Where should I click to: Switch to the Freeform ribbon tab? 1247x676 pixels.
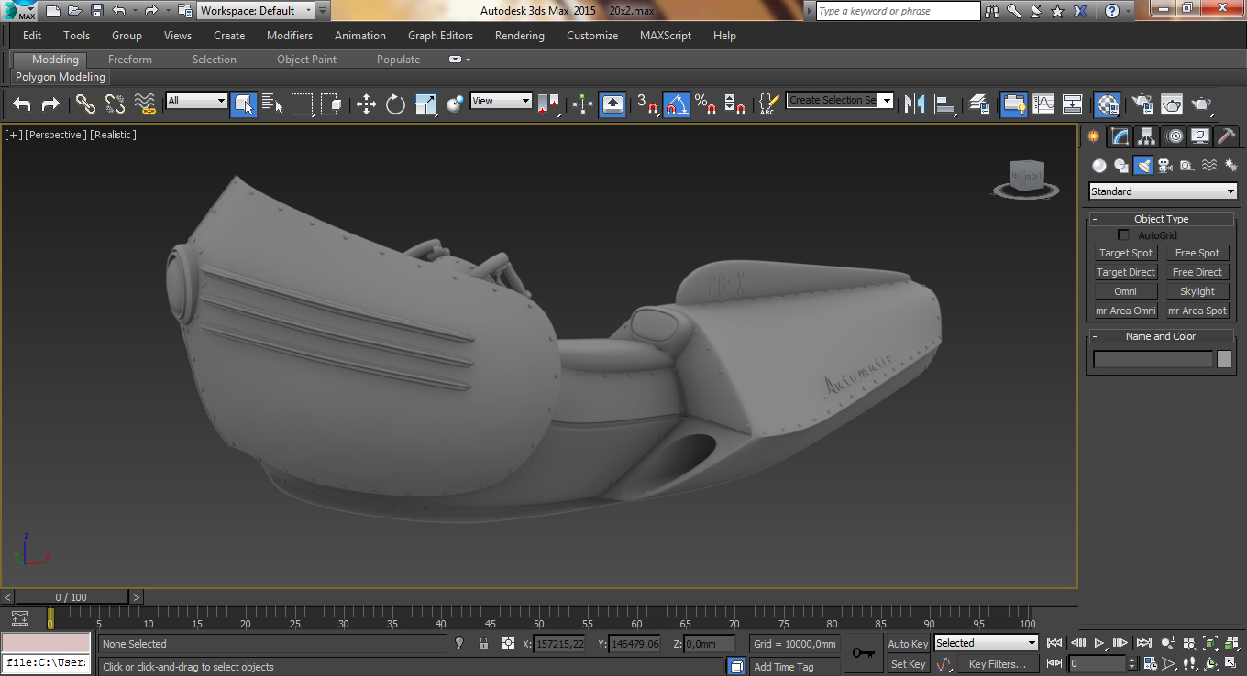(130, 60)
